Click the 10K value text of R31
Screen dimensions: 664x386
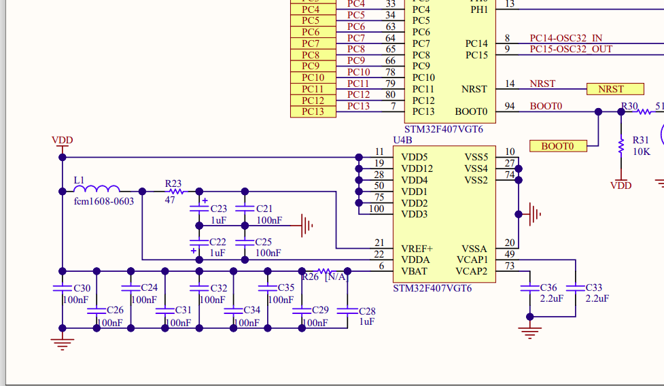tap(641, 152)
